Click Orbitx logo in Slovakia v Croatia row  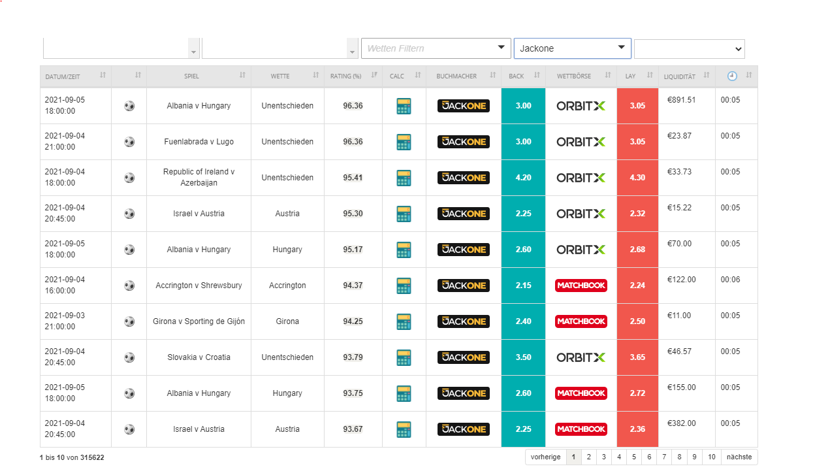(581, 357)
